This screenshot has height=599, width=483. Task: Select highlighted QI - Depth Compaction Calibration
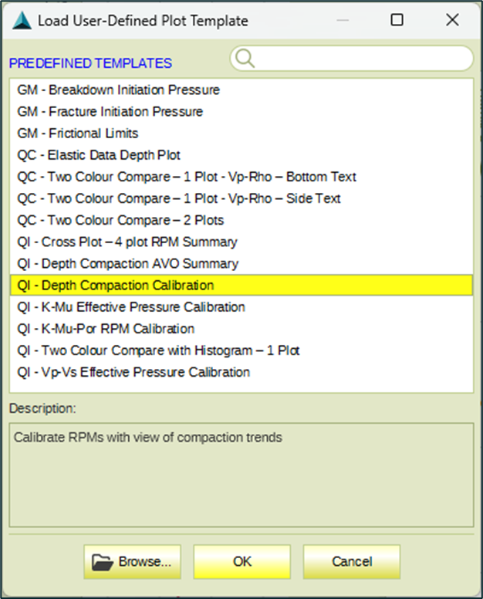(x=241, y=286)
